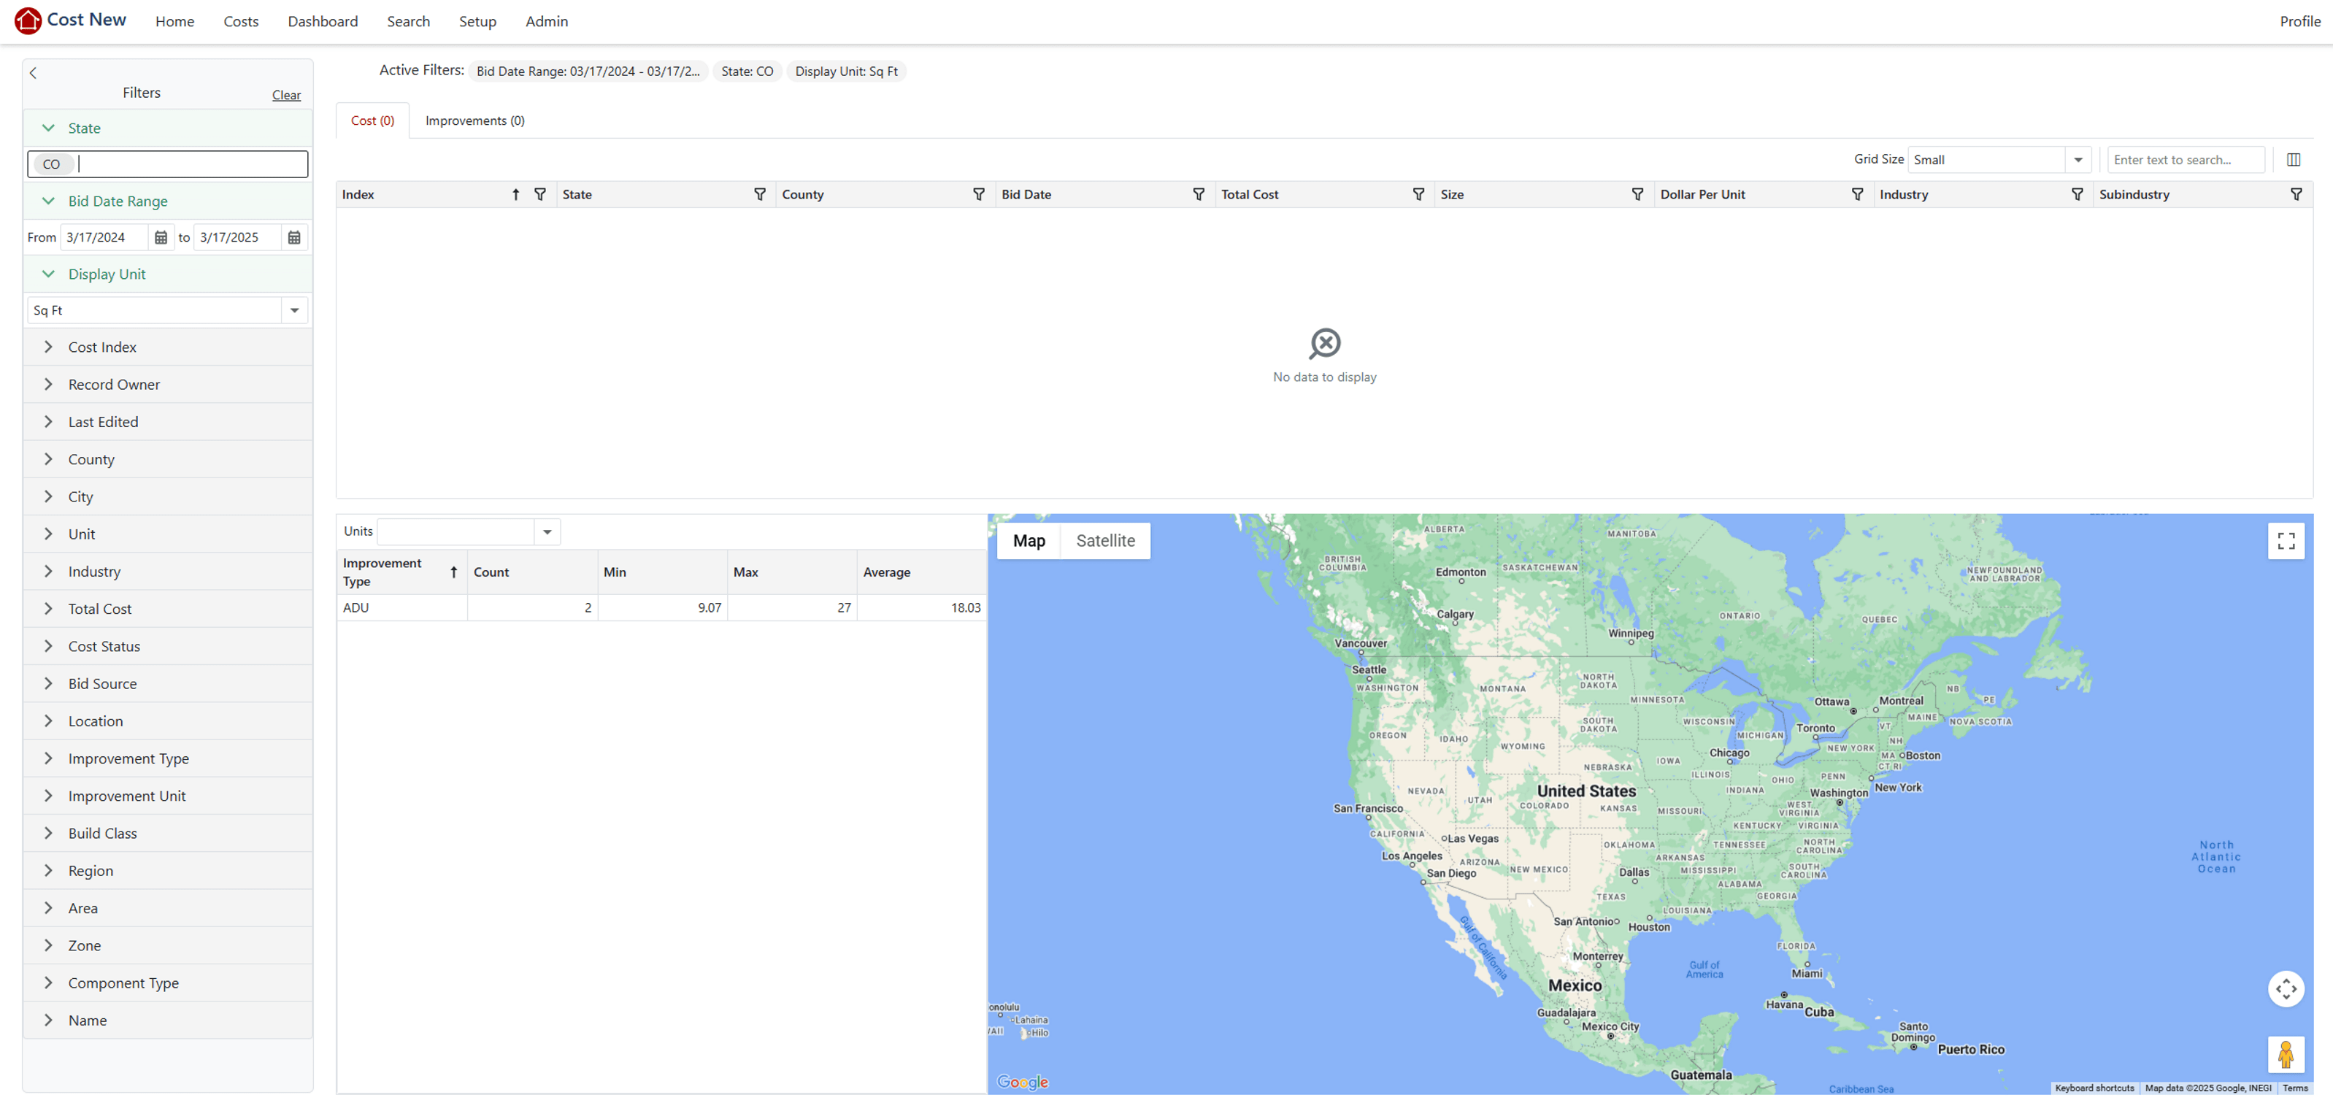Viewport: 2333px width, 1103px height.
Task: Open the Units dropdown above the Improvement table
Action: [547, 531]
